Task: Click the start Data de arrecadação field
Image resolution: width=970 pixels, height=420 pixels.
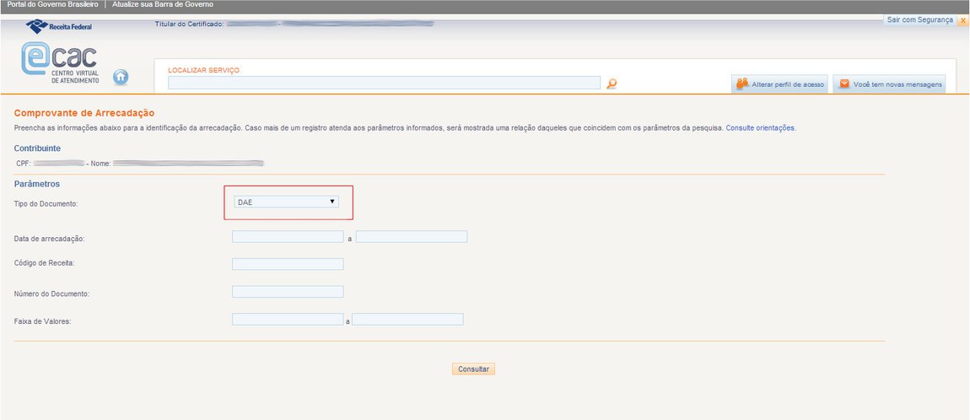Action: coord(288,237)
